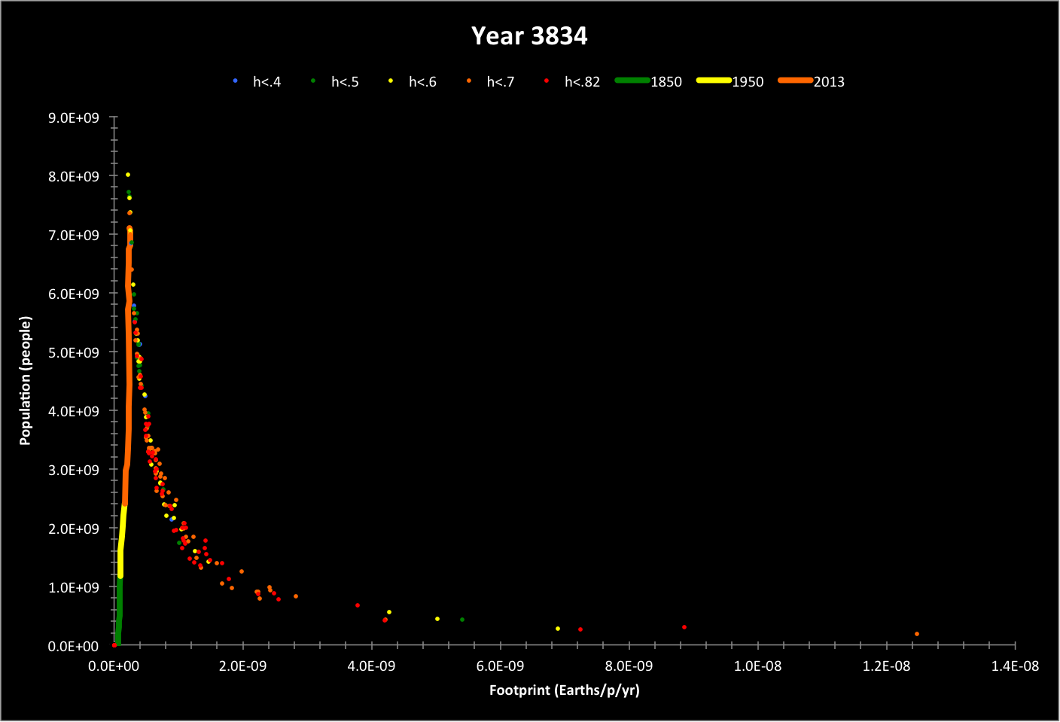Viewport: 1060px width, 722px height.
Task: Click the 1.4E-08 x-axis tick label
Action: (1014, 666)
